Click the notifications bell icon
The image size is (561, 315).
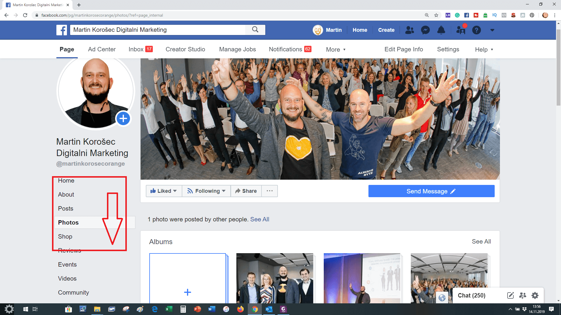click(441, 30)
